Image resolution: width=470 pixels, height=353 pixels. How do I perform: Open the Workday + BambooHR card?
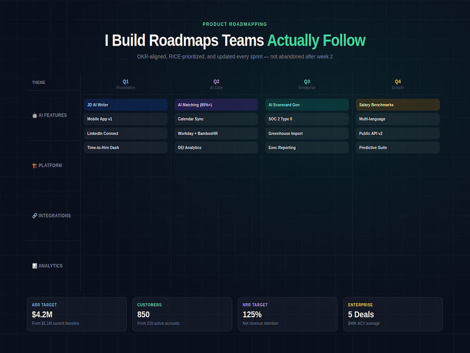coord(216,133)
